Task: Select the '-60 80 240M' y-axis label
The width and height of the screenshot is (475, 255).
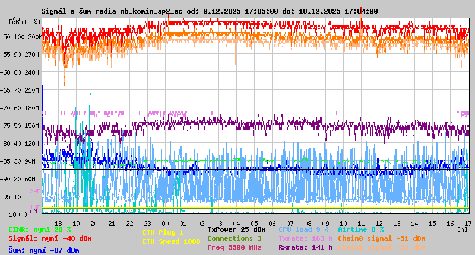Action: (x=20, y=72)
